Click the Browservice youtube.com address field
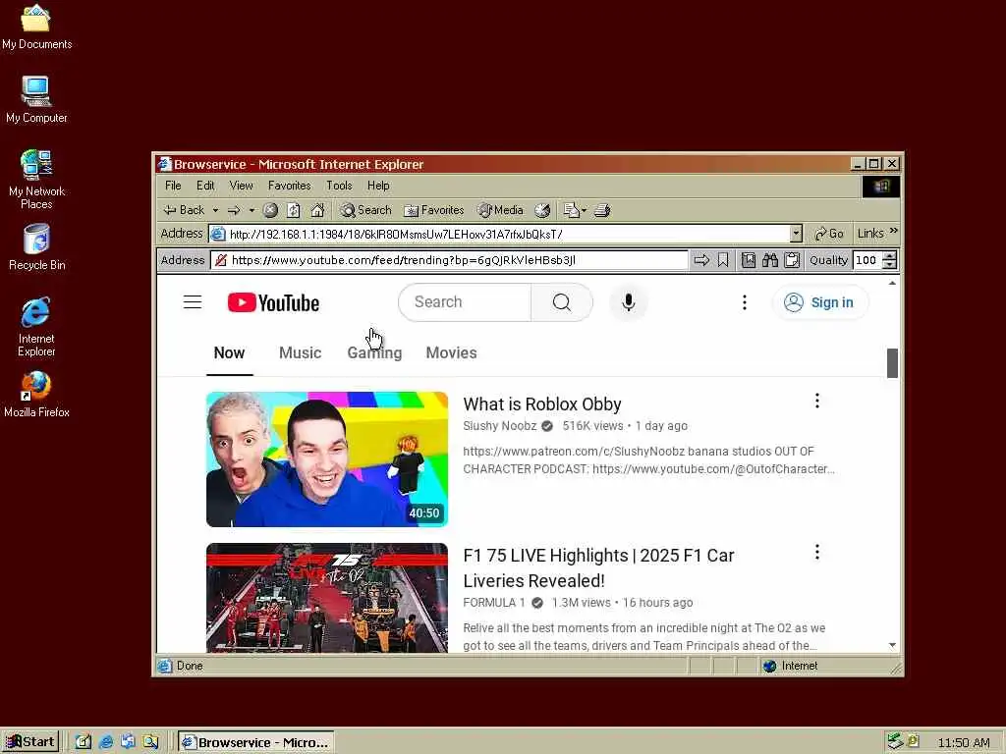The image size is (1006, 754). pyautogui.click(x=449, y=260)
